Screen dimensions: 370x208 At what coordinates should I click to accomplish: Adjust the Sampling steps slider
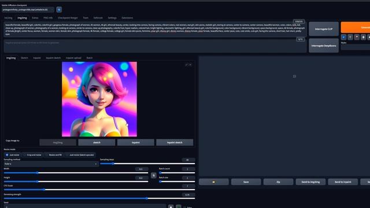(147, 164)
